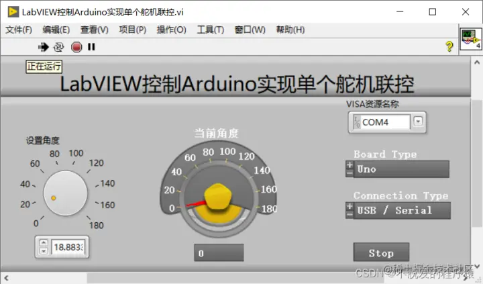483x284 pixels.
Task: Increment the Connection Type selector
Action: click(350, 206)
